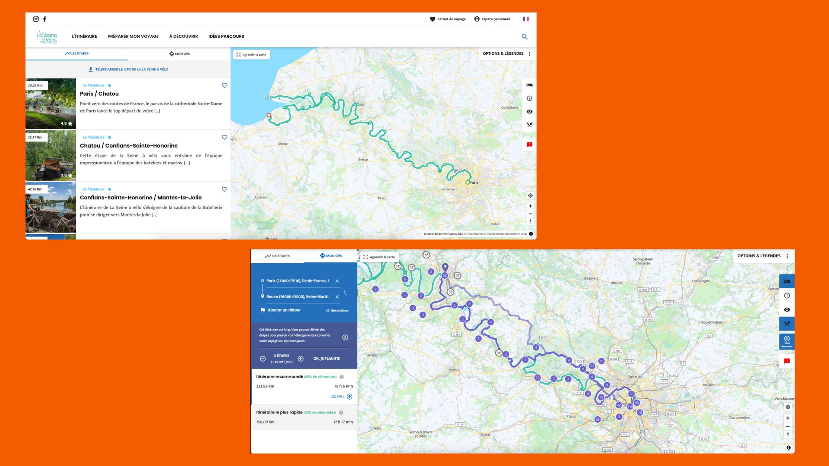Click the cluster marker 28 on bottom map
This screenshot has height=466, width=829.
tap(444, 275)
